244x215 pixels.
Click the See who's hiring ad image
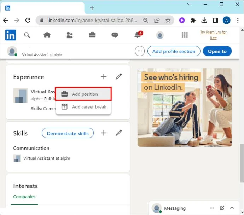185,107
